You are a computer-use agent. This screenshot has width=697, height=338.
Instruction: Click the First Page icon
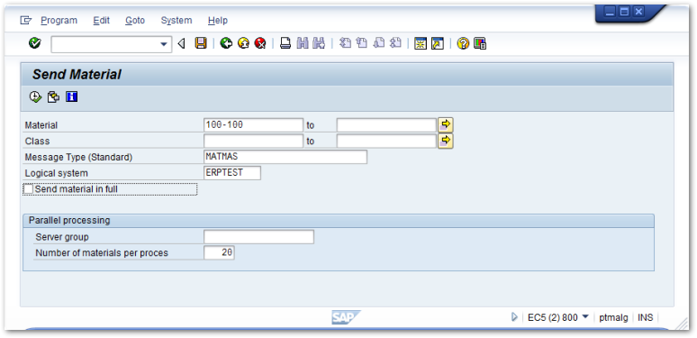click(345, 43)
